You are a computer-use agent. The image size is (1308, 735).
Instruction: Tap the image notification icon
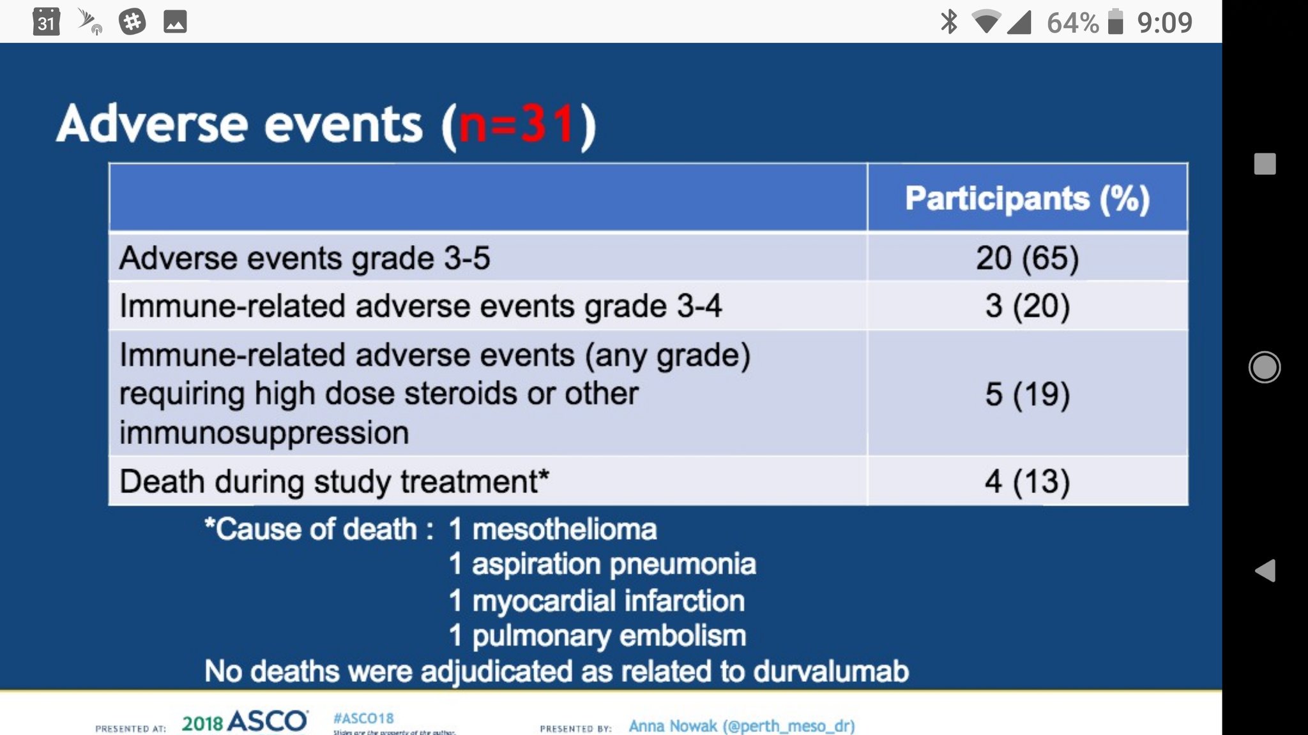point(175,22)
